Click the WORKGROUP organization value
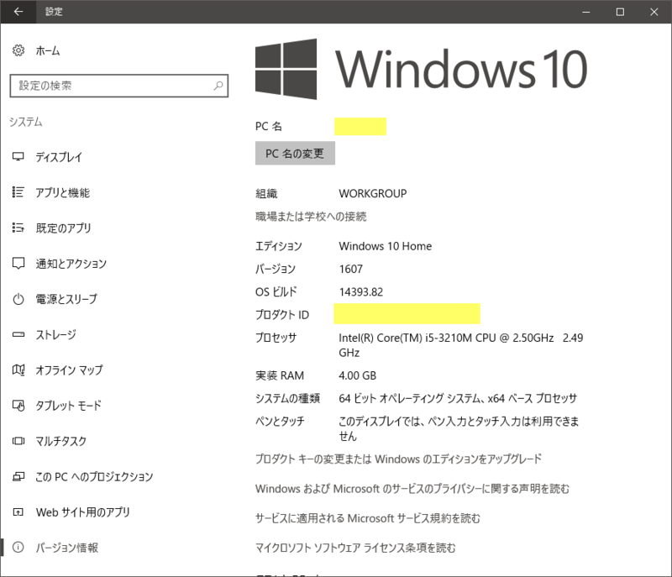Image resolution: width=672 pixels, height=577 pixels. [x=373, y=194]
